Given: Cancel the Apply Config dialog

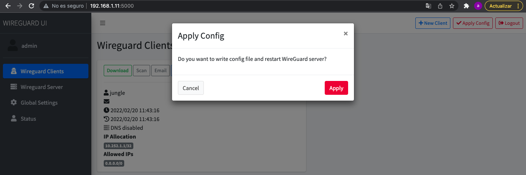Looking at the screenshot, I should click(191, 88).
